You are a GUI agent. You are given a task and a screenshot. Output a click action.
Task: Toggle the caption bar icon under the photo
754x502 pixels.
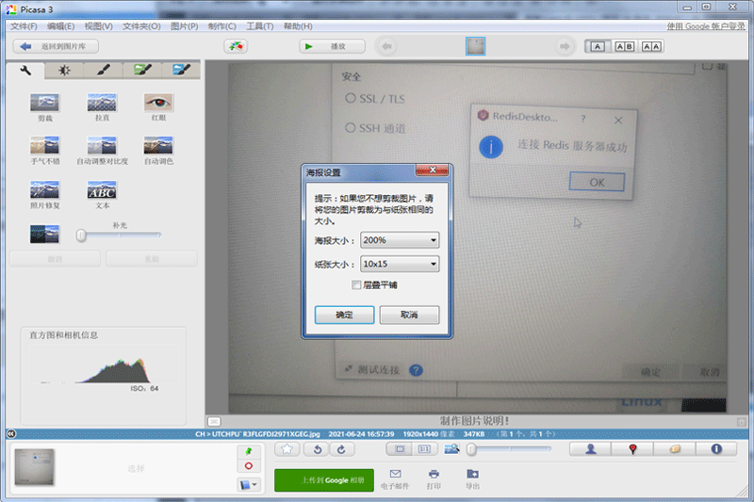coord(214,421)
